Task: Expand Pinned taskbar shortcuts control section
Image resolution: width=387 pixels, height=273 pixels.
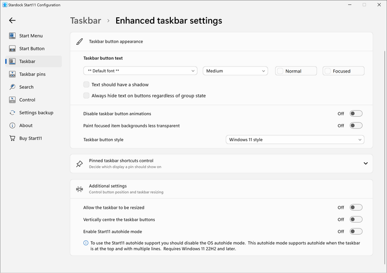Action: [x=365, y=163]
